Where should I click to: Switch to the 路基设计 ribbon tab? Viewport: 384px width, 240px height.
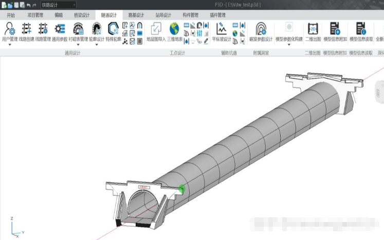(136, 15)
